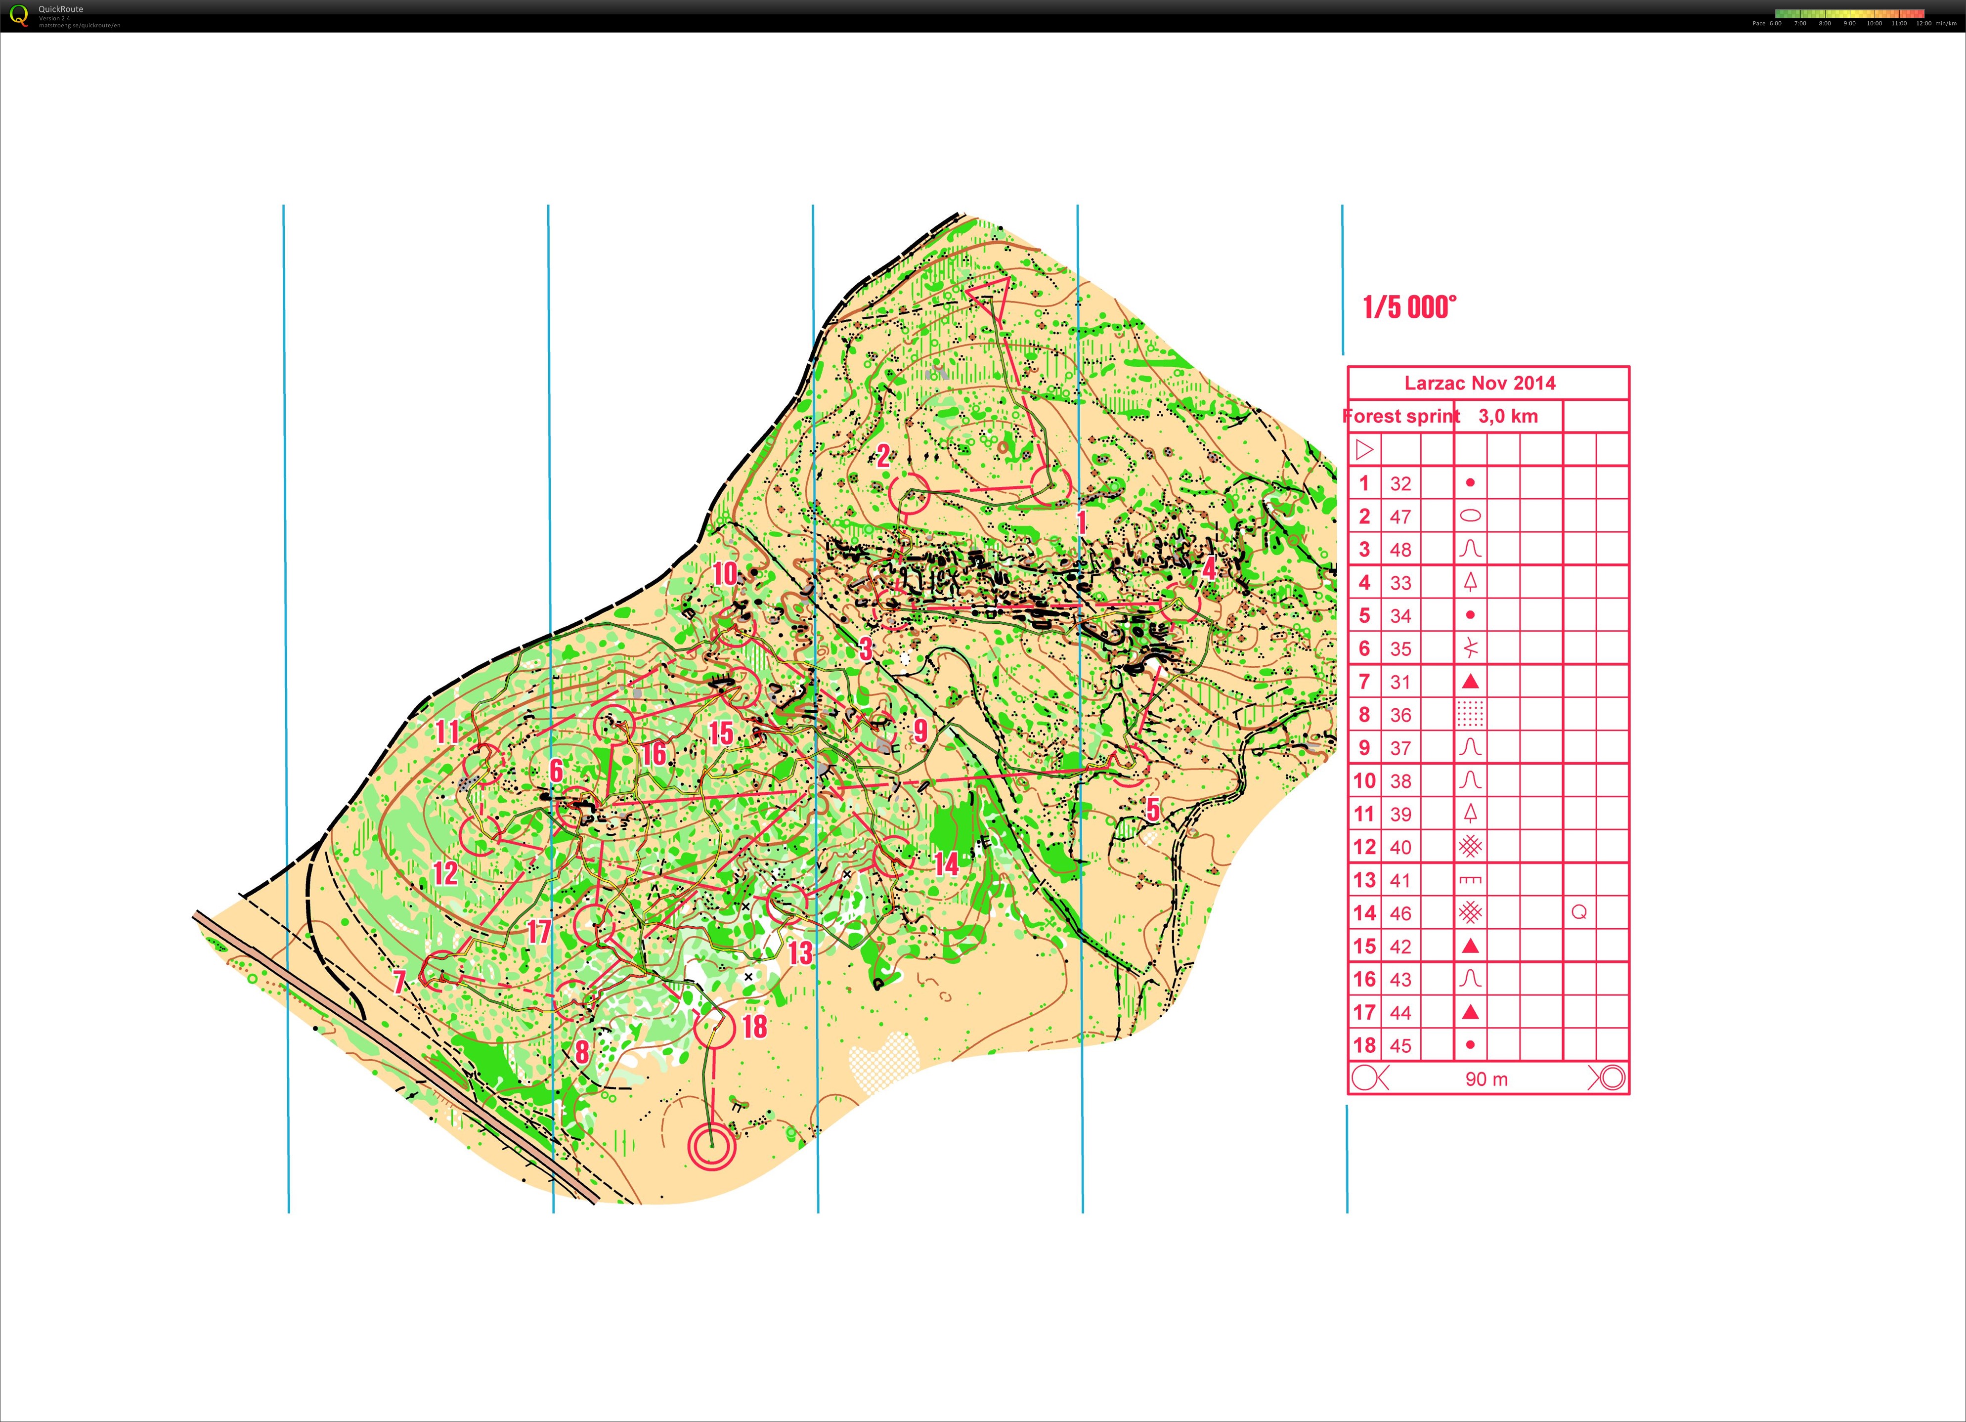Viewport: 1966px width, 1422px height.
Task: Click the dot symbol in control row 5
Action: pyautogui.click(x=1470, y=615)
